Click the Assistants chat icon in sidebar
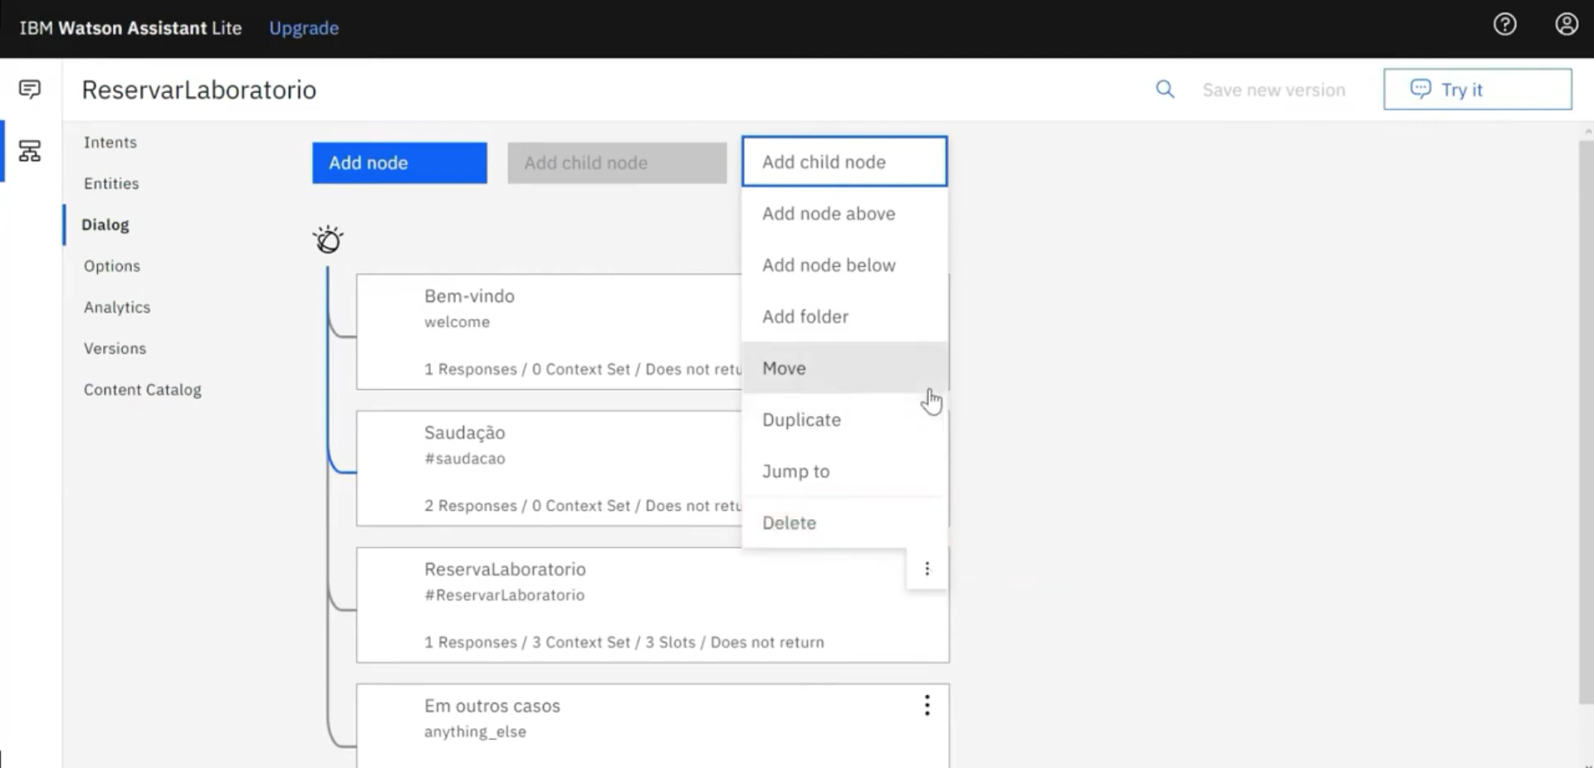1594x768 pixels. point(30,89)
